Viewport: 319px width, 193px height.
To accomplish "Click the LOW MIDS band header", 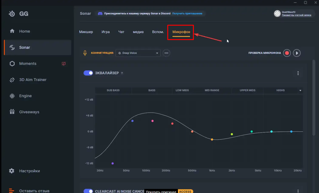I will 182,90.
